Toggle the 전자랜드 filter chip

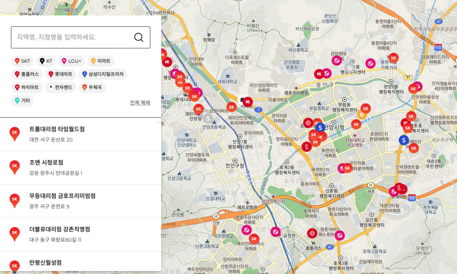[x=61, y=87]
